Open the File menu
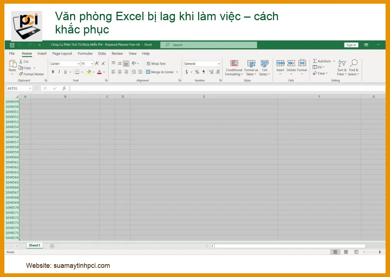The height and width of the screenshot is (277, 390). pyautogui.click(x=12, y=53)
